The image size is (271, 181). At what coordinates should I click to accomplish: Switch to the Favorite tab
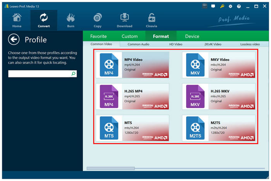pos(98,36)
